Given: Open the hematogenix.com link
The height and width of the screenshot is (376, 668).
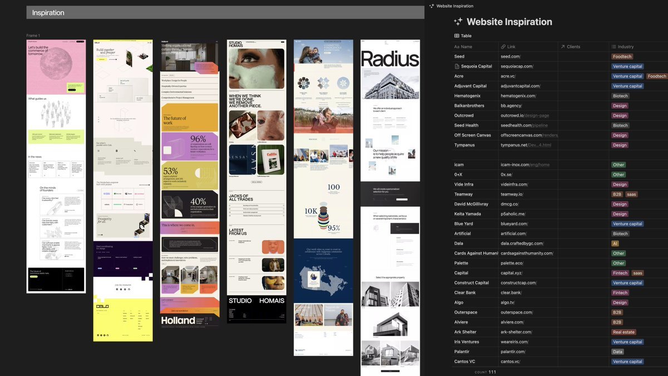Looking at the screenshot, I should pyautogui.click(x=518, y=96).
